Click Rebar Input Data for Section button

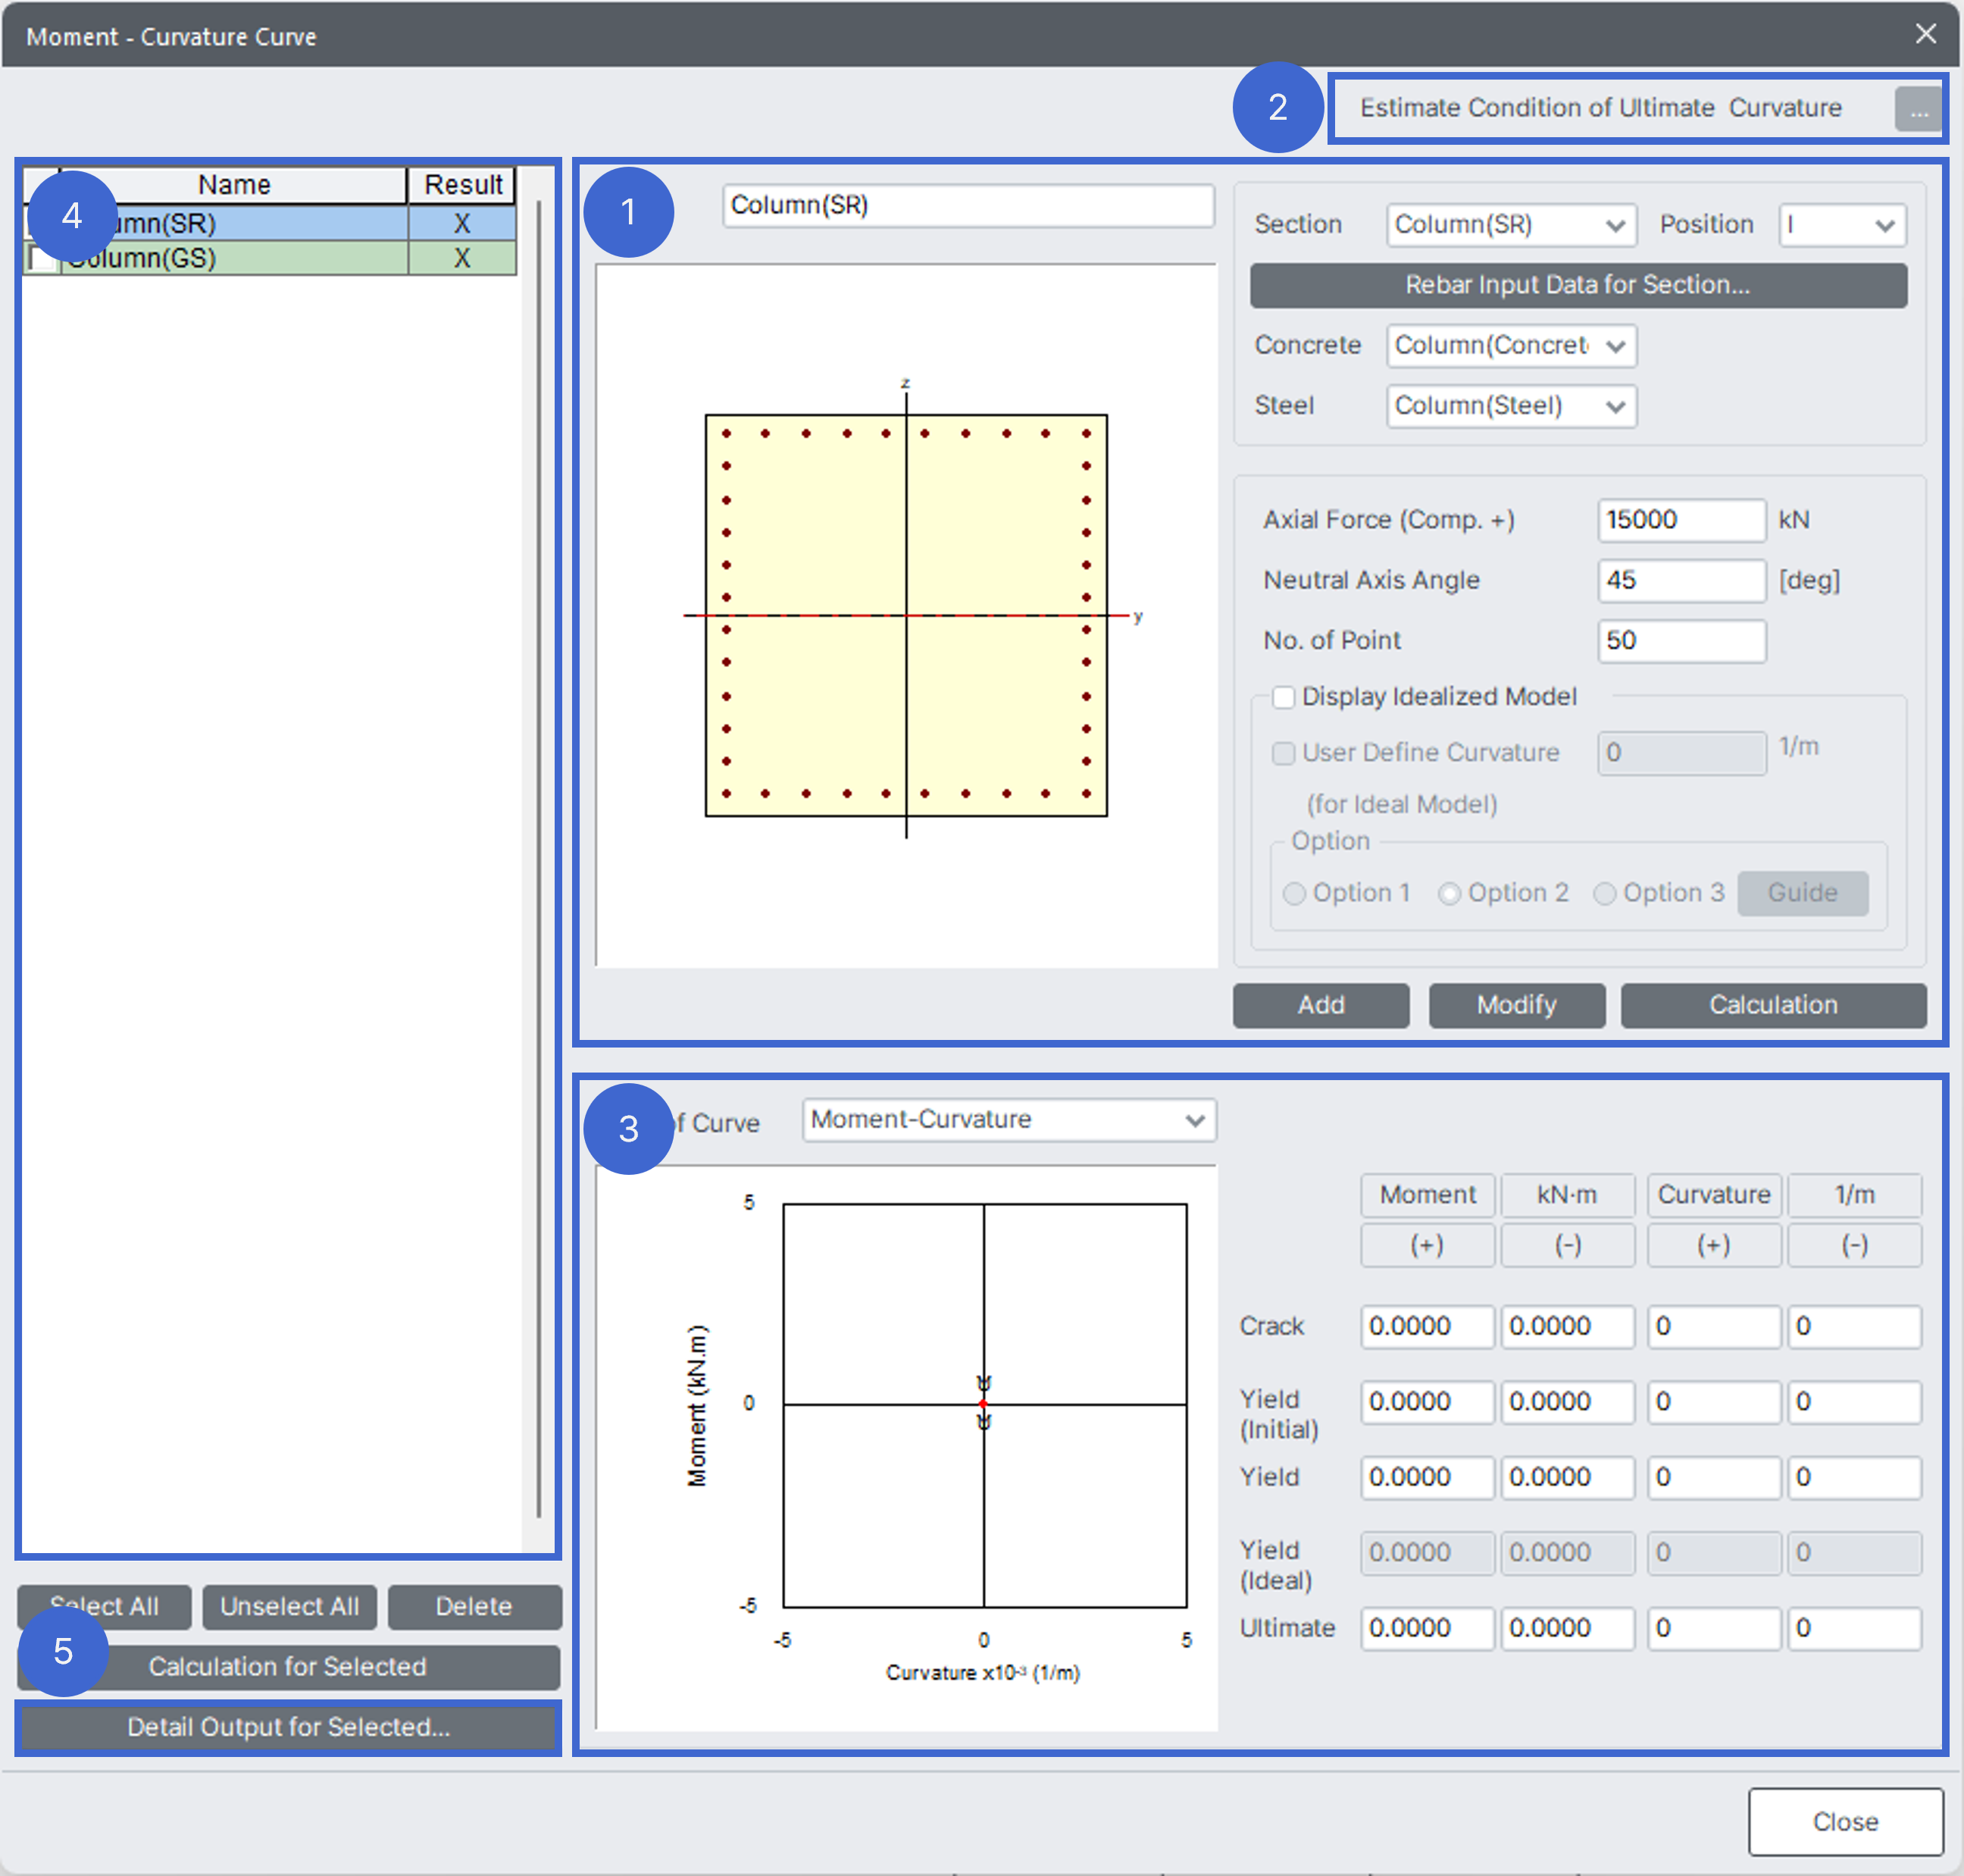1578,285
